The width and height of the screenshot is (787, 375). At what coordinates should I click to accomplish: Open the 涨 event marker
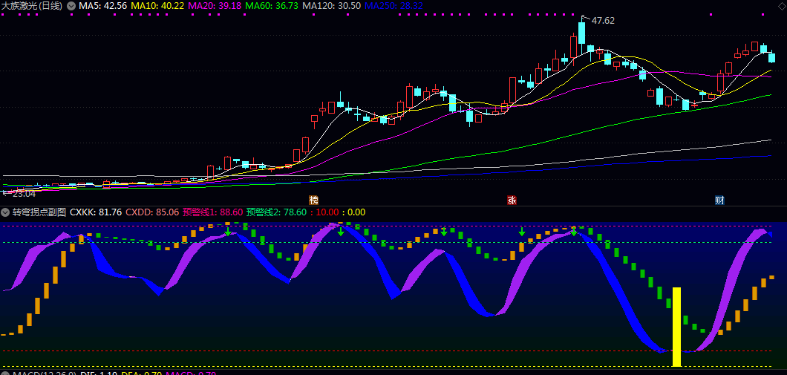(x=512, y=200)
